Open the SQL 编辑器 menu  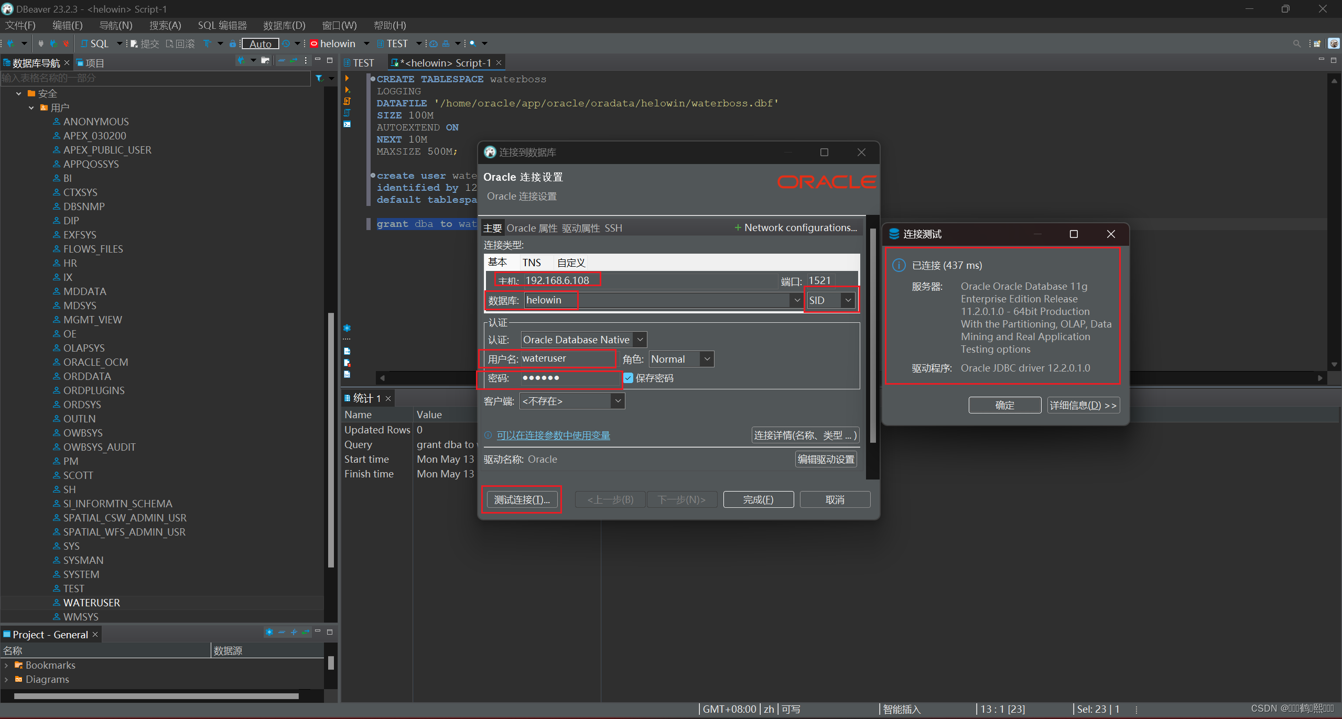pos(222,25)
